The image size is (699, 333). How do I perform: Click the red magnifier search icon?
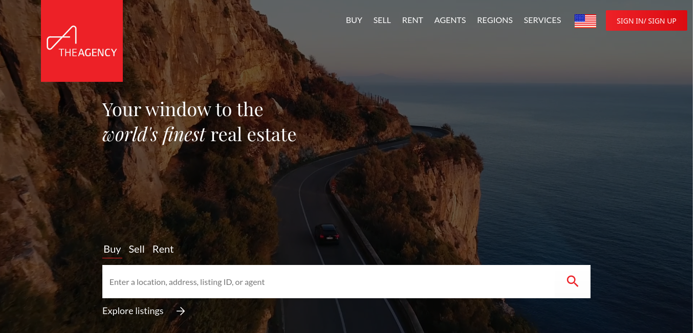pos(573,281)
